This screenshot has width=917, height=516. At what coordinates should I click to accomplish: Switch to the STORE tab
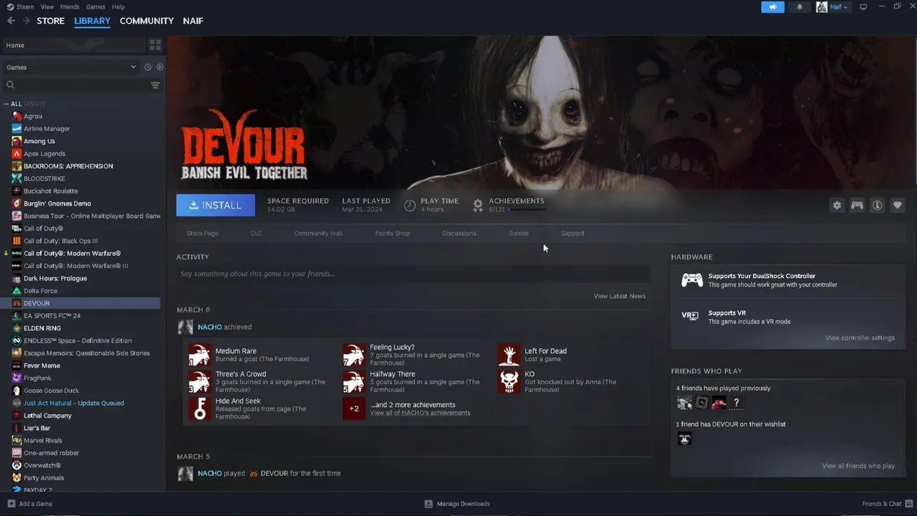pos(51,21)
